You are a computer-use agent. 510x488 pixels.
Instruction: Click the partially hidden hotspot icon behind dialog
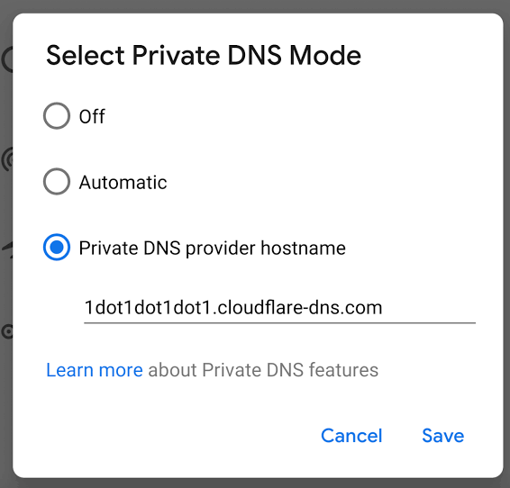click(7, 159)
